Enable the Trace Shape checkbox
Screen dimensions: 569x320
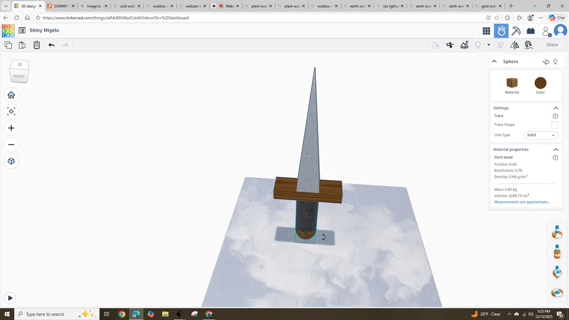555,125
